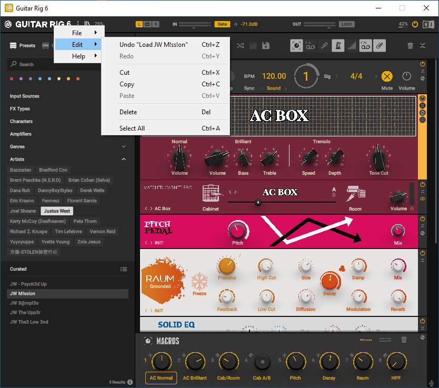Filter by artist Justus West tag

[57, 211]
